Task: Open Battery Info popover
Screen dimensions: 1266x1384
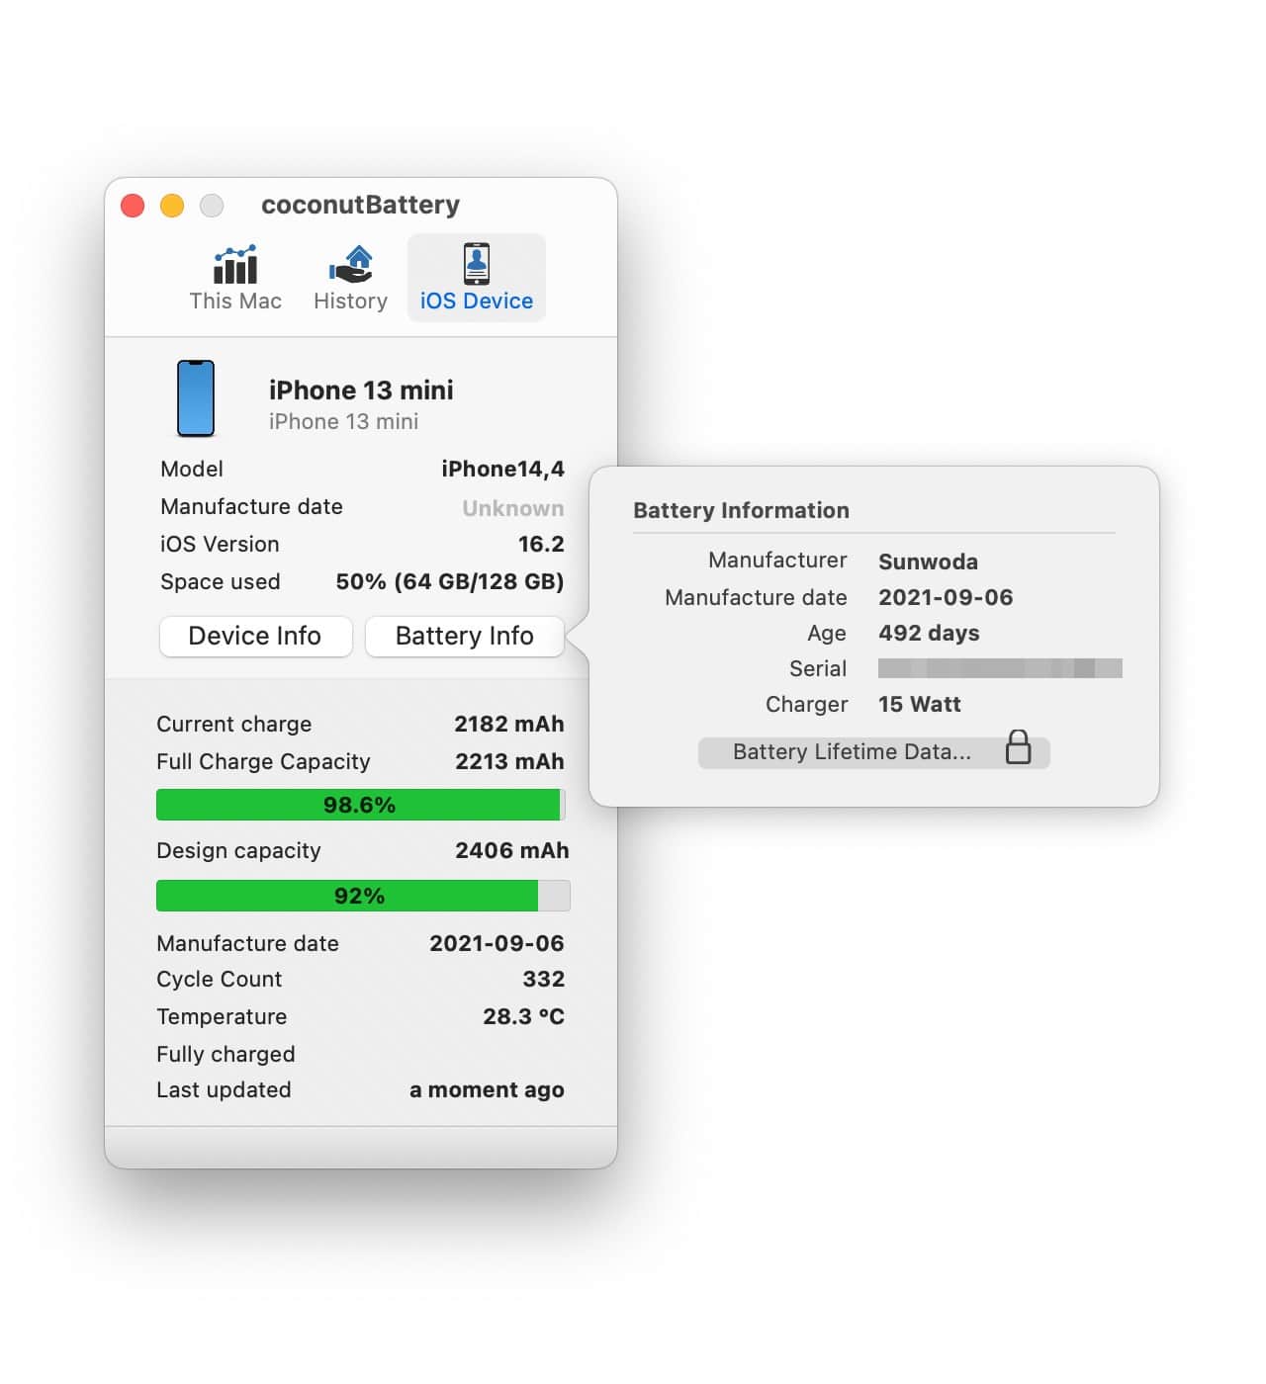Action: point(465,636)
